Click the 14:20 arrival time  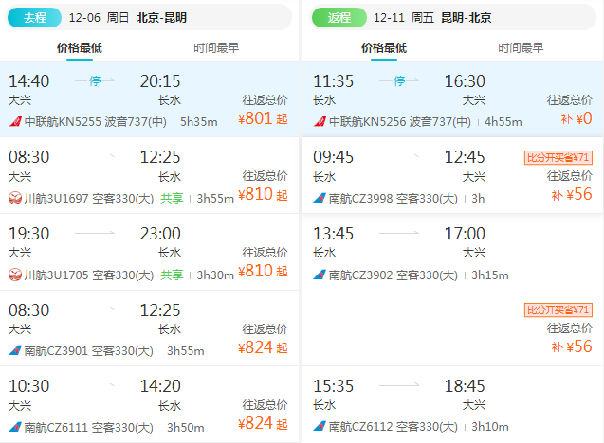click(160, 386)
